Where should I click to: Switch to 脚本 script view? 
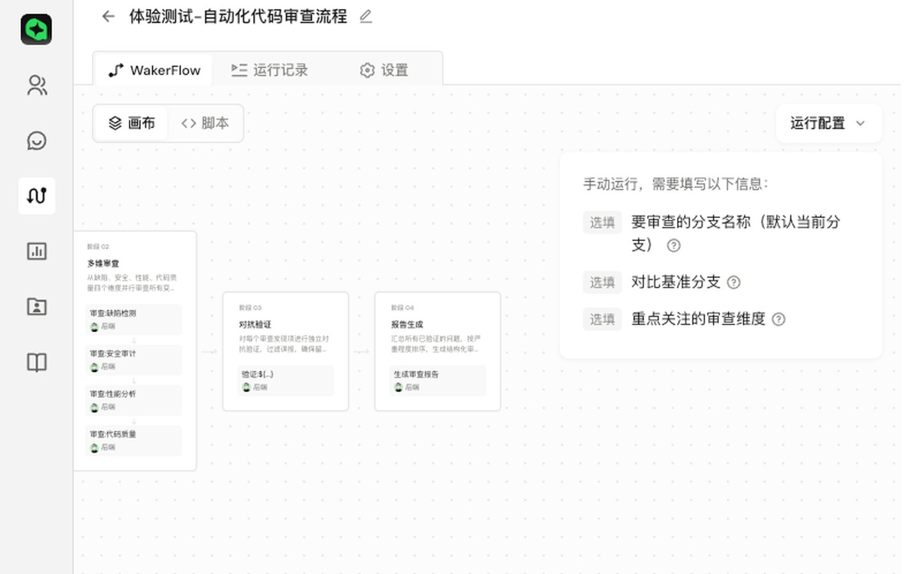pos(205,123)
